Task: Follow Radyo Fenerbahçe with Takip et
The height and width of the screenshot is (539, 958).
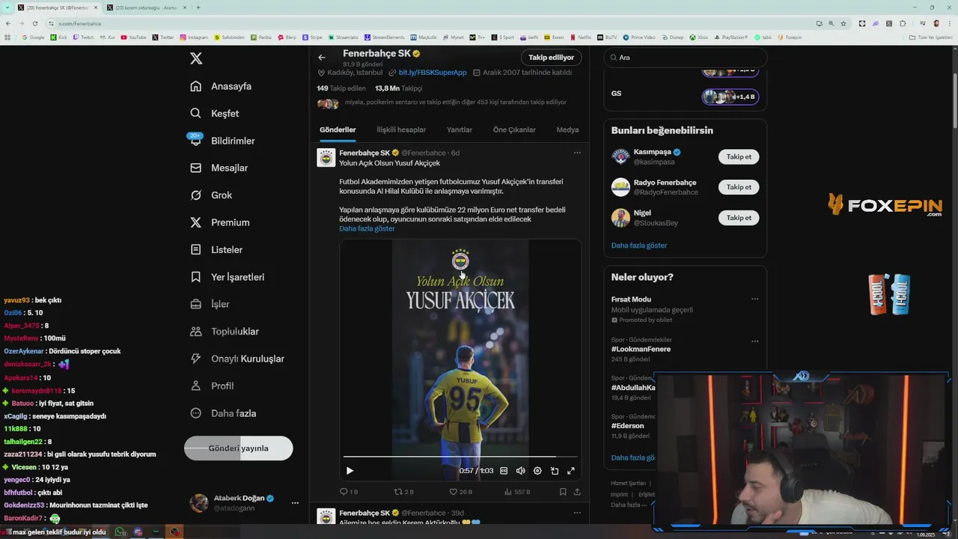Action: (739, 187)
